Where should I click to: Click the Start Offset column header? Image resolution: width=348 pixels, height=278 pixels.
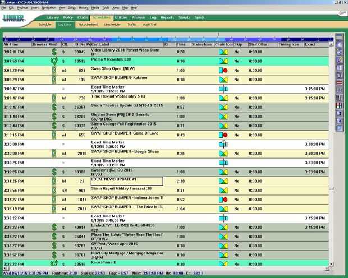click(263, 45)
